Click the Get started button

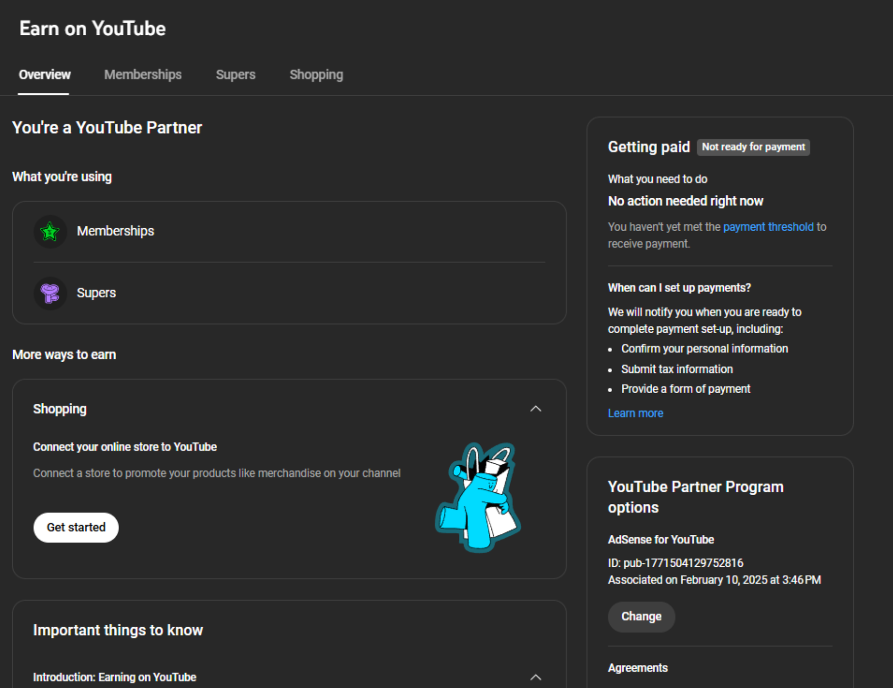[x=76, y=528]
